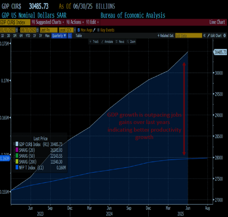Click the 30000 right-axis label
Screen dimensions: 228x217
tap(219, 73)
